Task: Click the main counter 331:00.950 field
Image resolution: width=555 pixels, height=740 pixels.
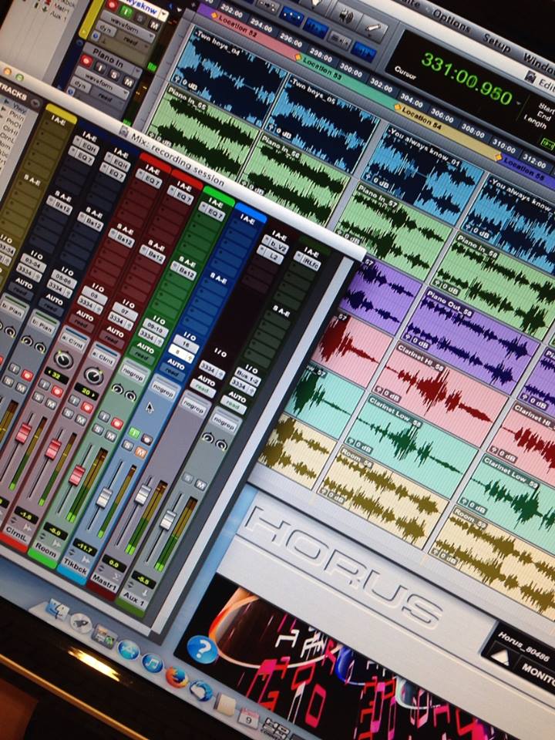Action: click(466, 79)
